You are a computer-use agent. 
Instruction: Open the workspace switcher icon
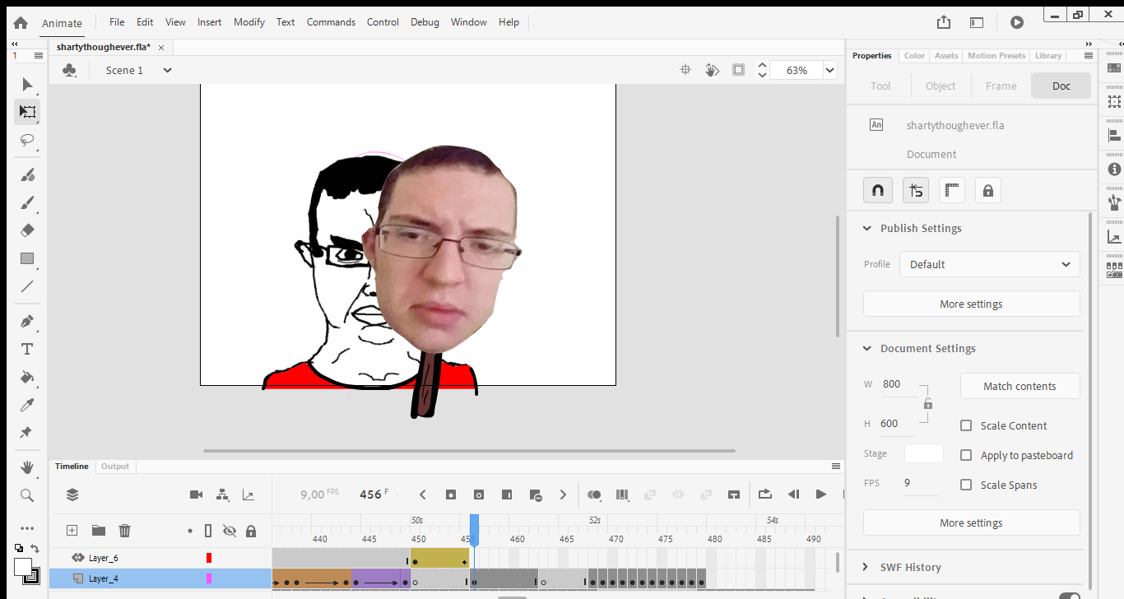coord(977,23)
